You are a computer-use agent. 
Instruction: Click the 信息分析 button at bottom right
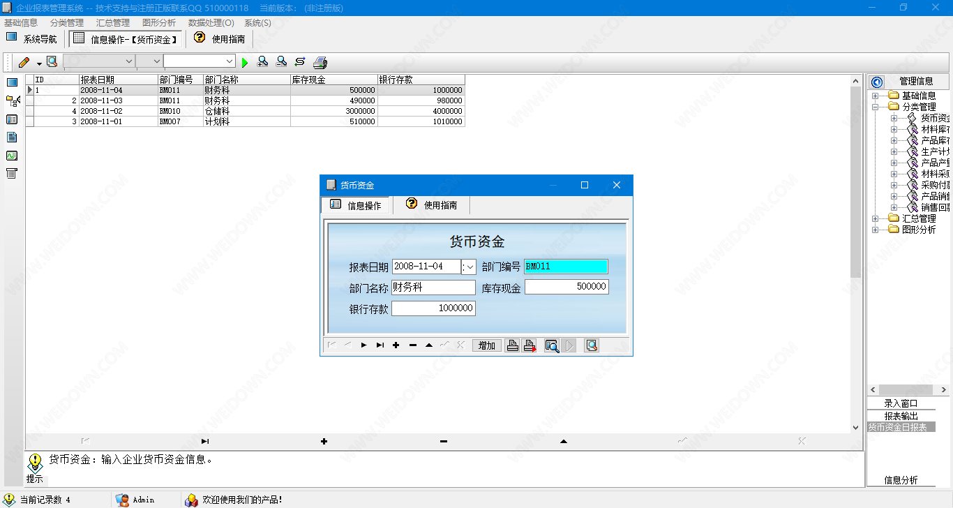coord(901,480)
